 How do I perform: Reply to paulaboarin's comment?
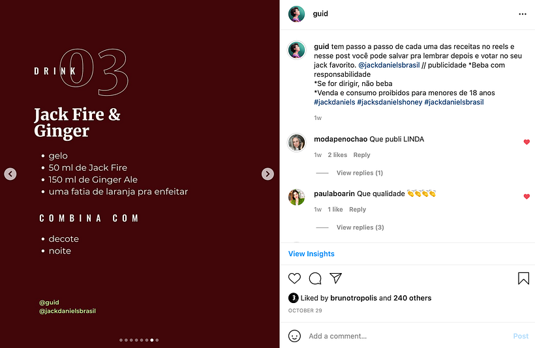(x=358, y=209)
